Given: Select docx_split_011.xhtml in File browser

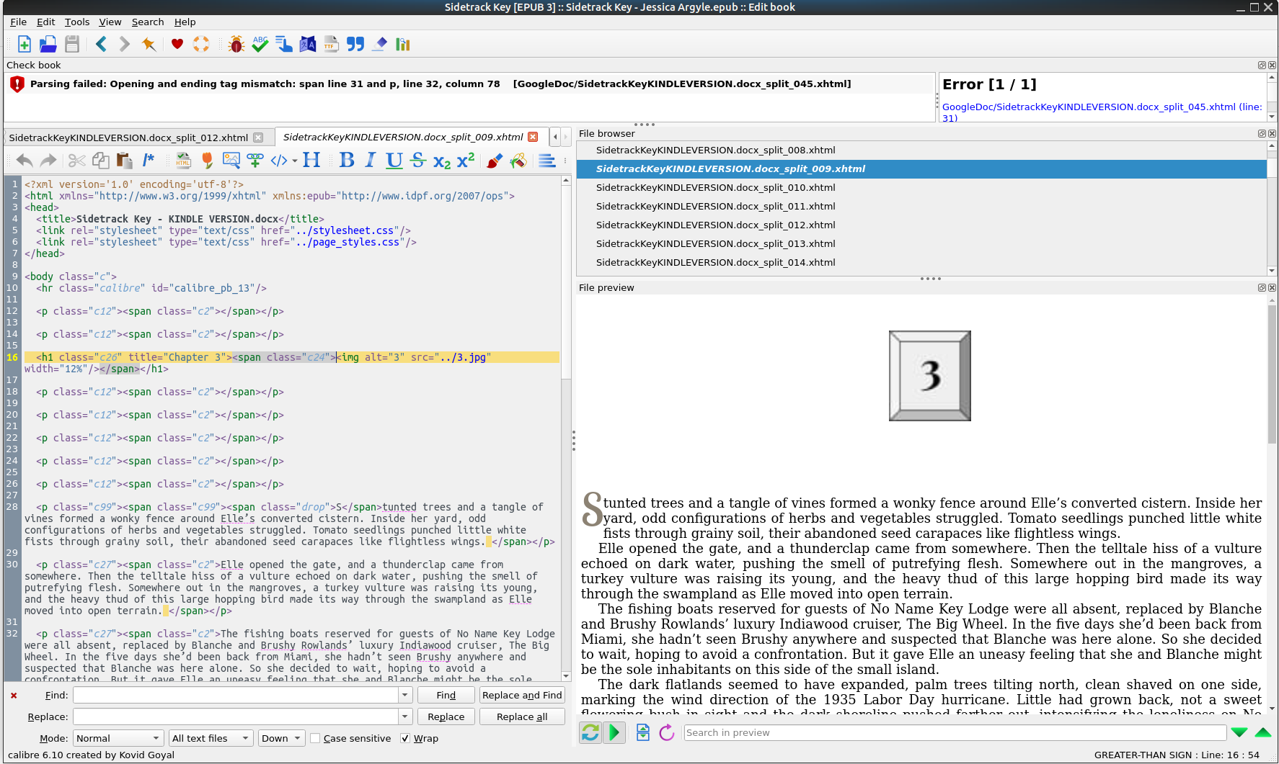Looking at the screenshot, I should coord(715,207).
